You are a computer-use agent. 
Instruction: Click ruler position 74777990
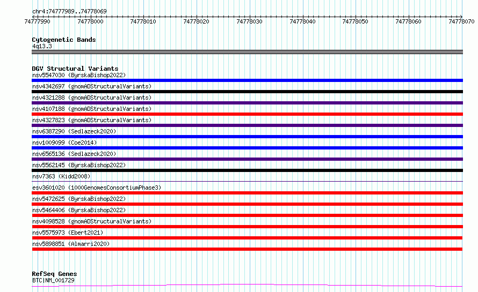[x=37, y=21]
